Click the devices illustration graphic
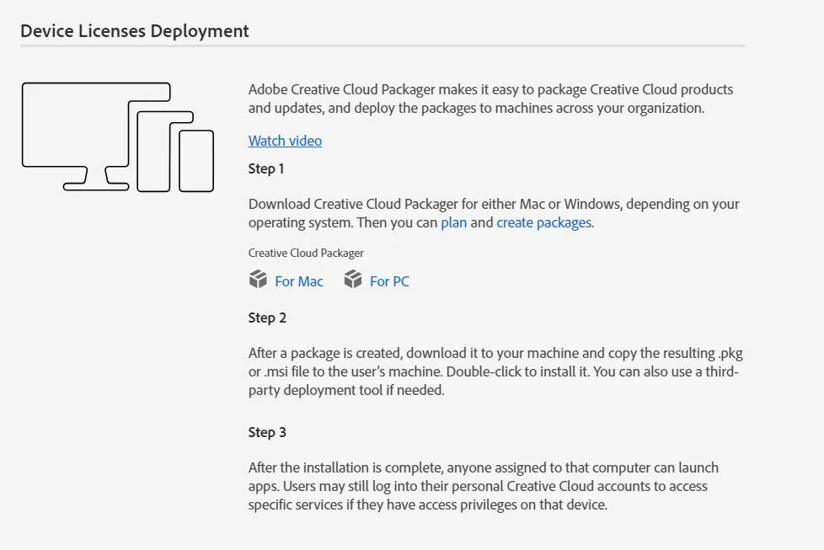 tap(118, 137)
